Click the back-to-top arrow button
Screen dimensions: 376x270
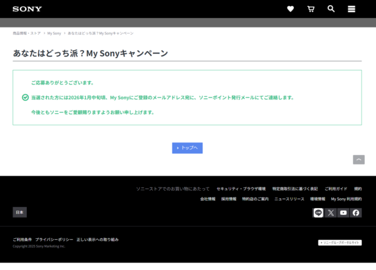[x=358, y=159]
